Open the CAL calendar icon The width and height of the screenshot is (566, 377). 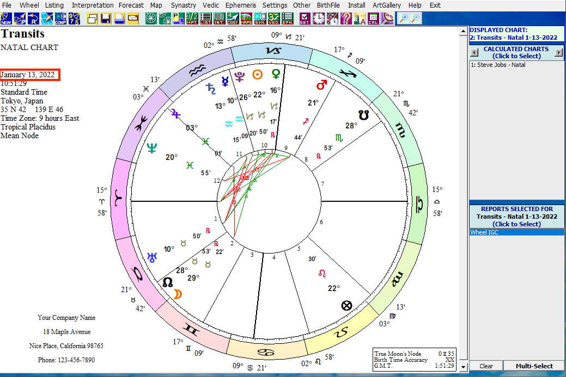click(x=373, y=18)
